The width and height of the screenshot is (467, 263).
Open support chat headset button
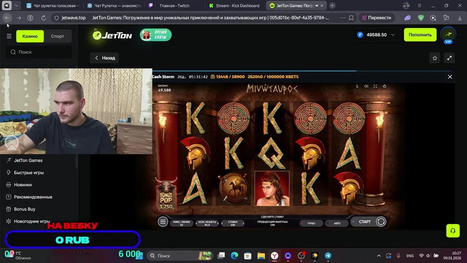coord(453,231)
